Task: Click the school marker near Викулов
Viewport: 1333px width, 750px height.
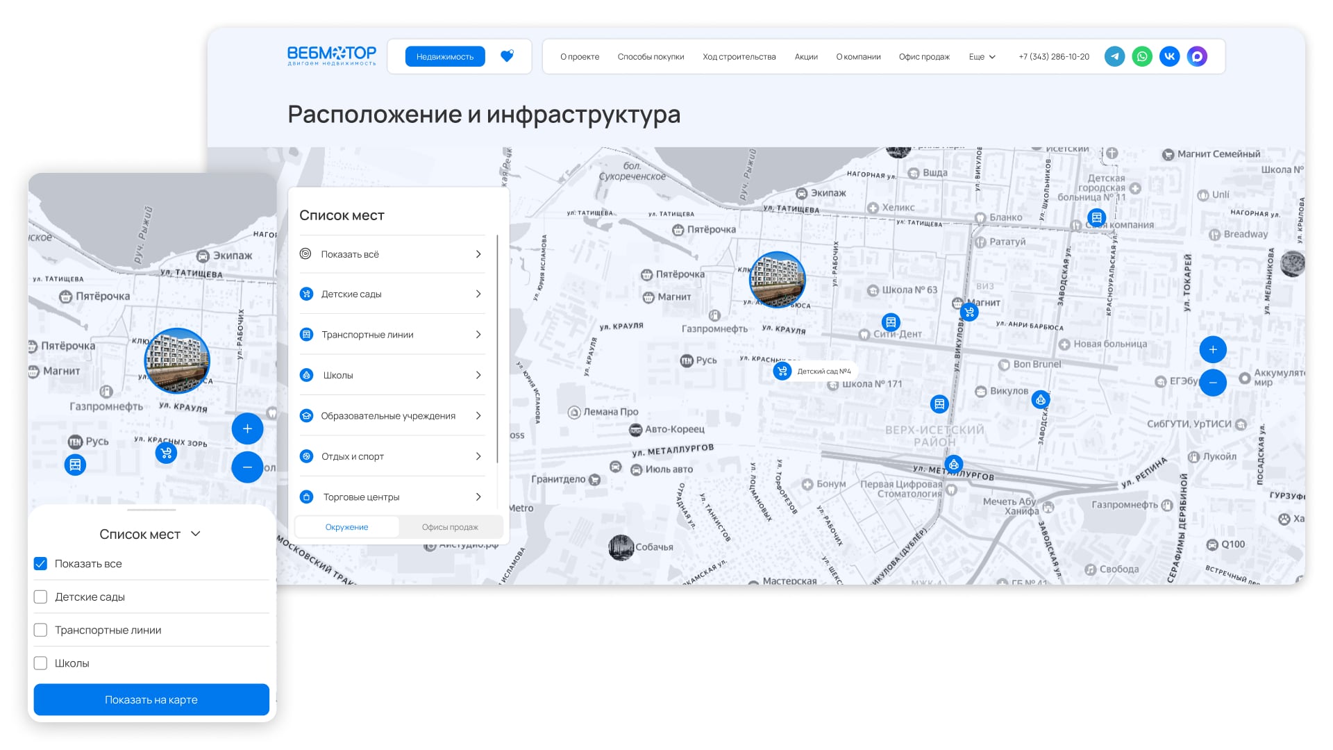Action: 1040,400
